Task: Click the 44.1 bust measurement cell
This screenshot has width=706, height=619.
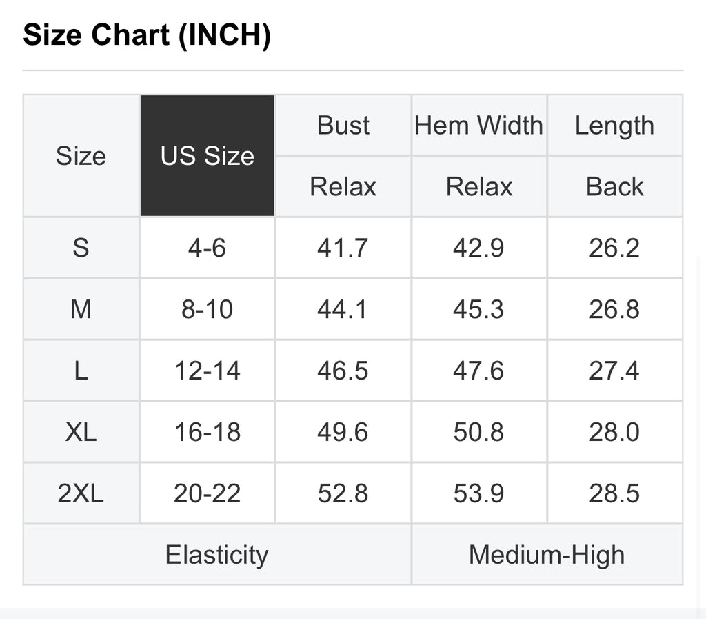Action: point(343,309)
